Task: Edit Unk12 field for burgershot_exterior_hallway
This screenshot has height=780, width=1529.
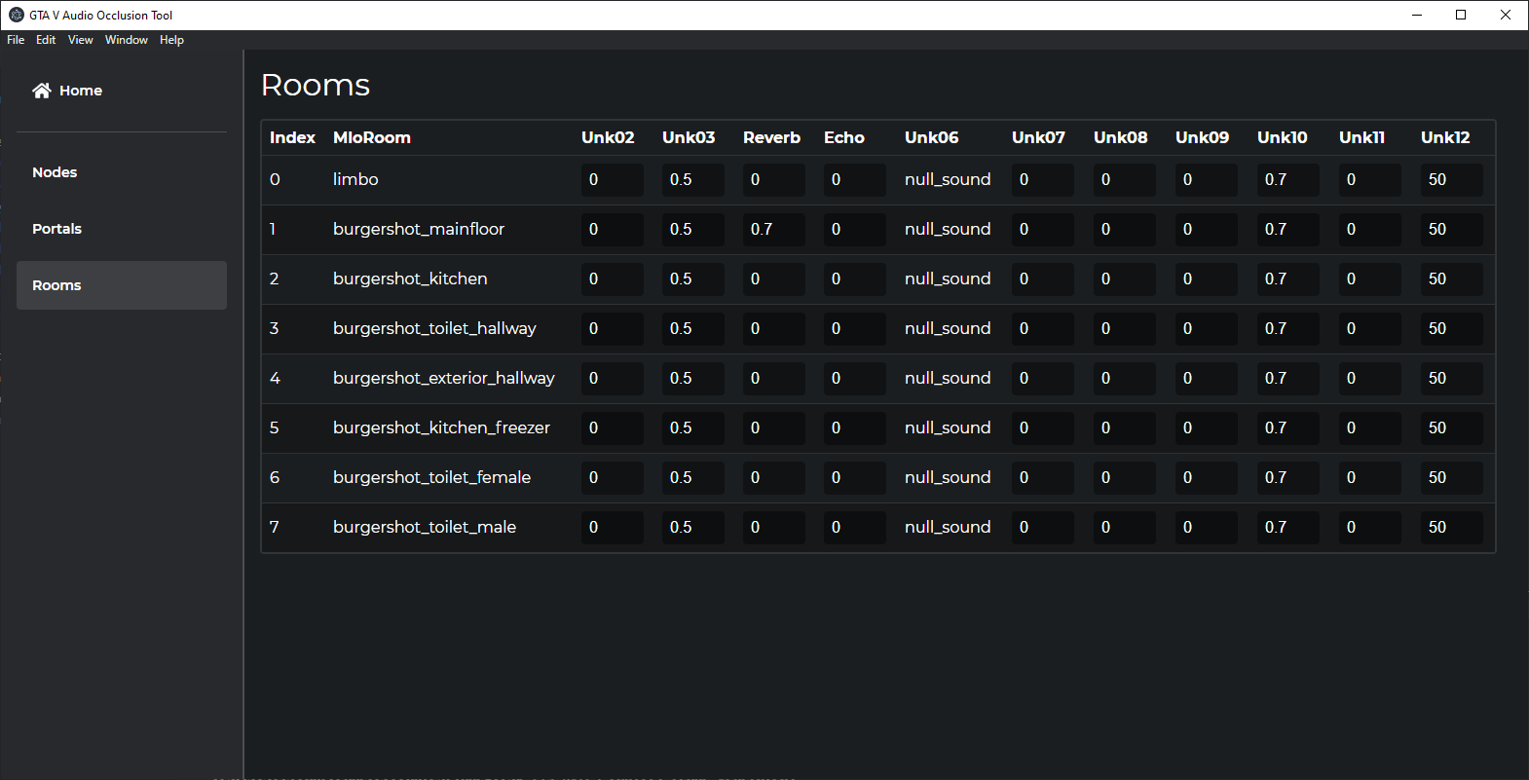Action: coord(1451,379)
